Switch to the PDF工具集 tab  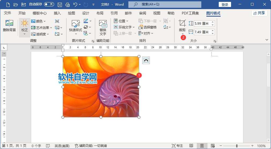pyautogui.click(x=190, y=13)
